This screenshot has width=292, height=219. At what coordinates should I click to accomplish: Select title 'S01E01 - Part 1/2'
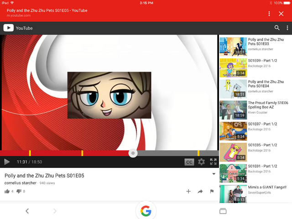click(x=262, y=166)
